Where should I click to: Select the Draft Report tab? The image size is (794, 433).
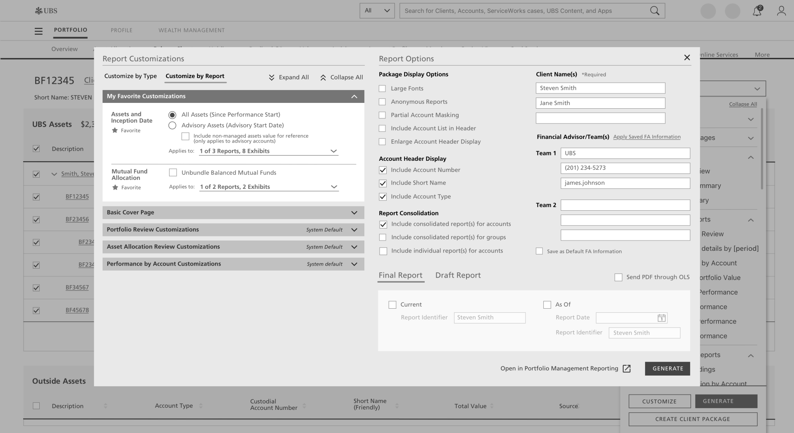point(458,275)
